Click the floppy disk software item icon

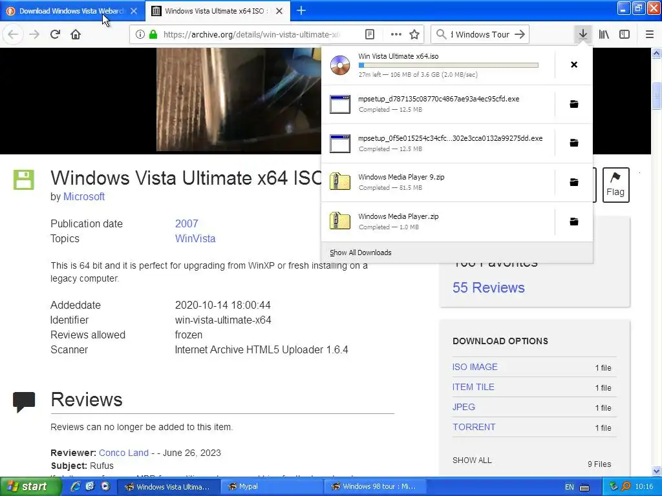(x=24, y=180)
